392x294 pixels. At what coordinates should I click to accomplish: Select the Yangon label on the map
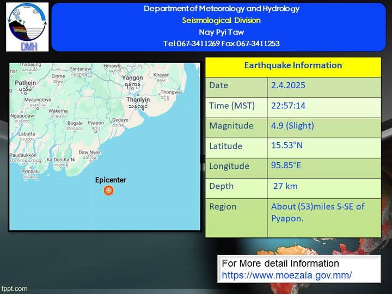pyautogui.click(x=133, y=78)
